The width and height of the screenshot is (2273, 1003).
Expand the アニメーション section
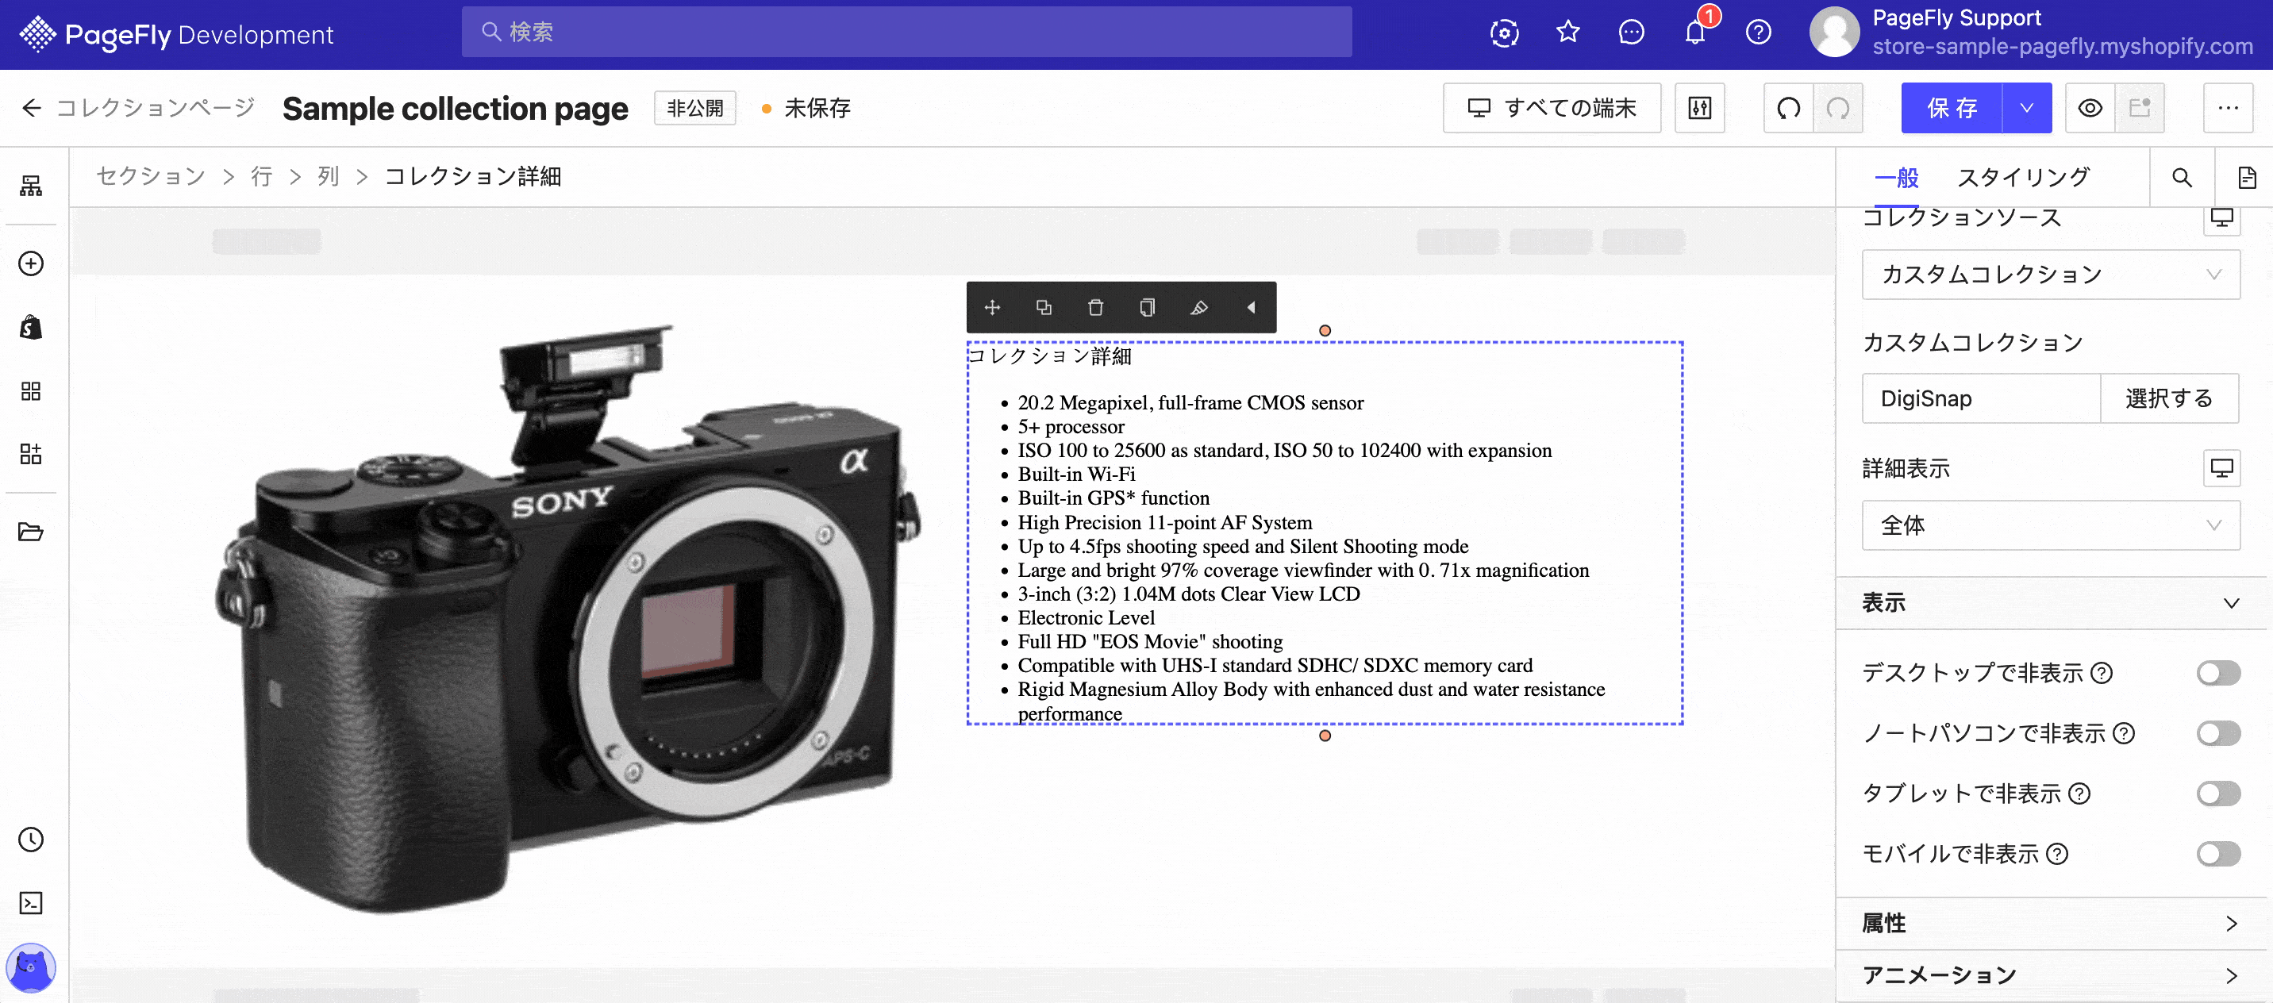(x=2051, y=976)
